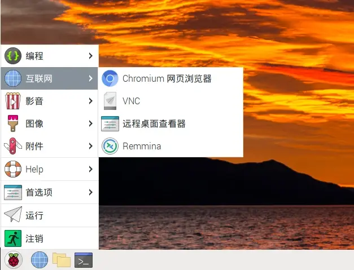Click the lifebuoy icon beside Help
This screenshot has width=354, height=270.
(x=13, y=169)
